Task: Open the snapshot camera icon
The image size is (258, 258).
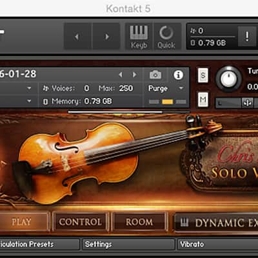Action: click(x=155, y=75)
